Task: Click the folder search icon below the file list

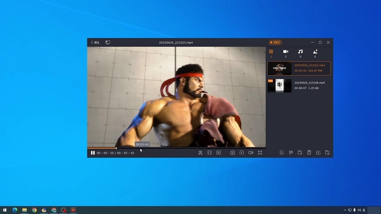Action: pyautogui.click(x=300, y=152)
